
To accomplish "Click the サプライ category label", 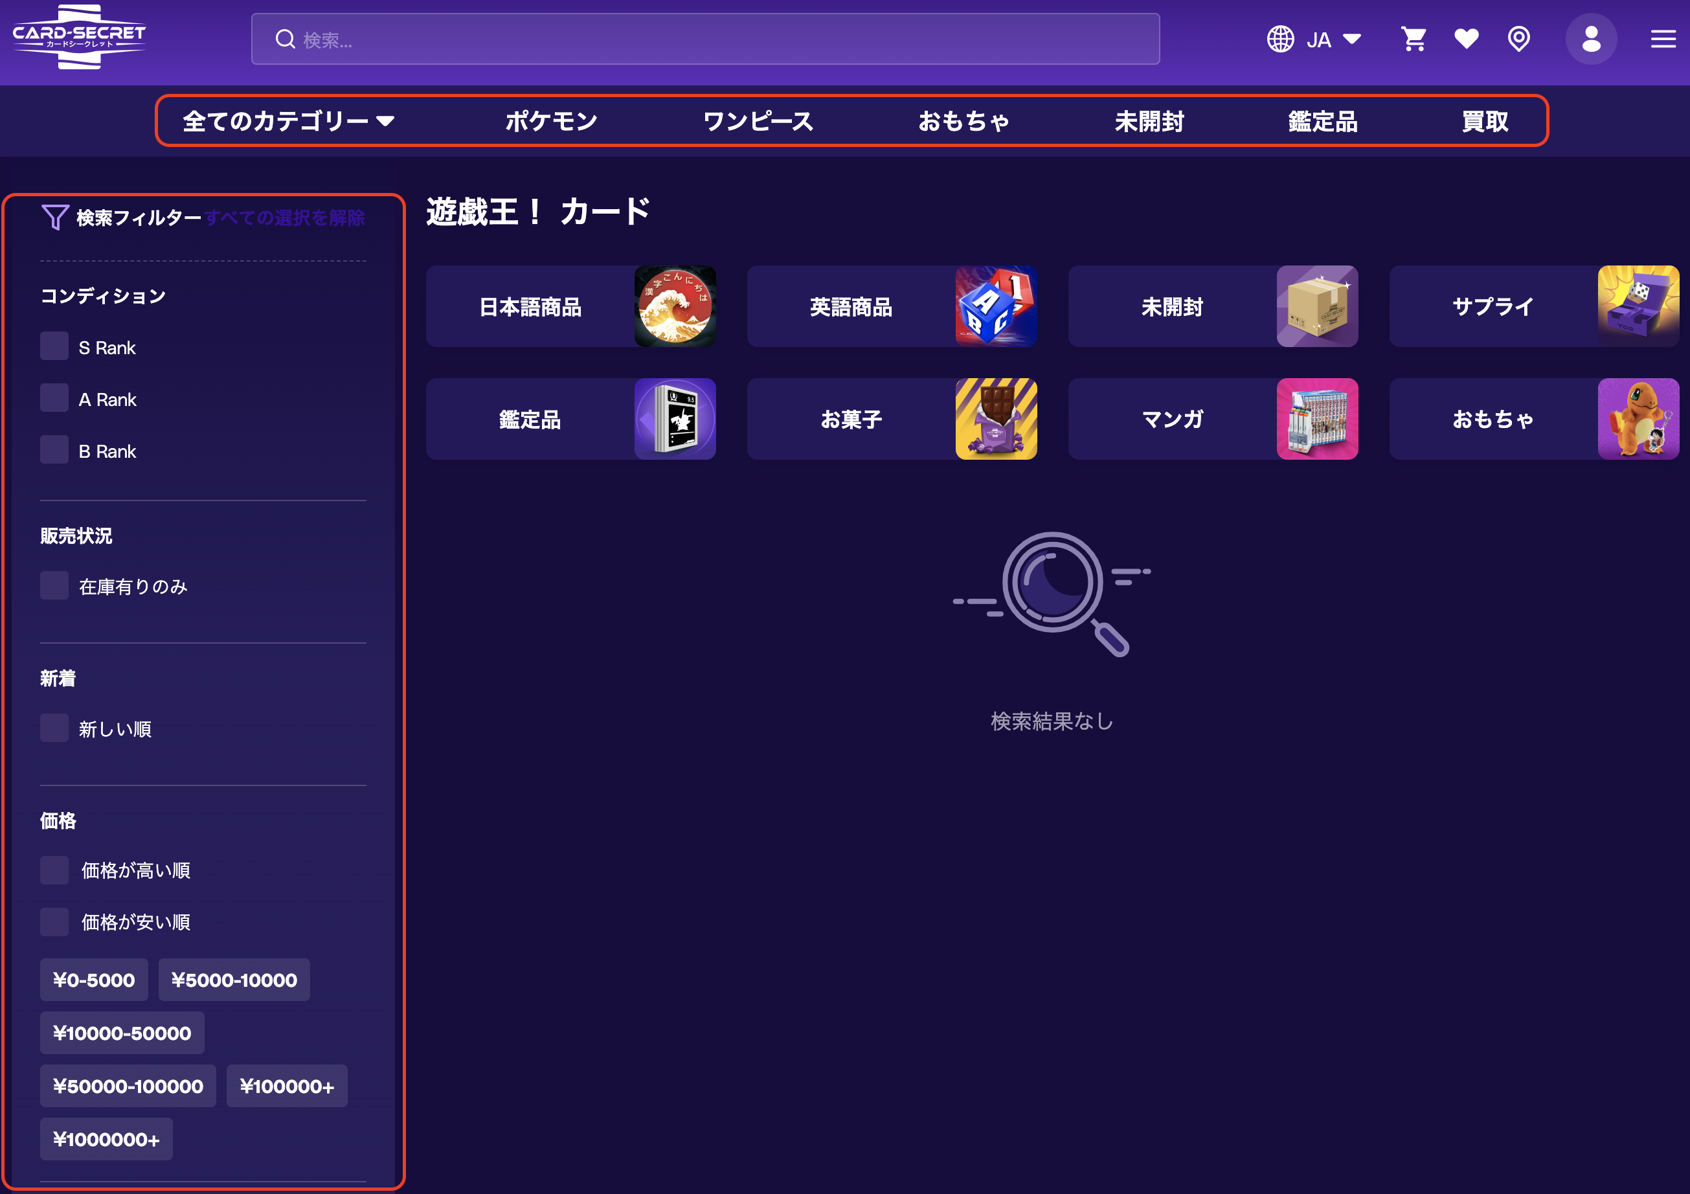I will (x=1493, y=306).
